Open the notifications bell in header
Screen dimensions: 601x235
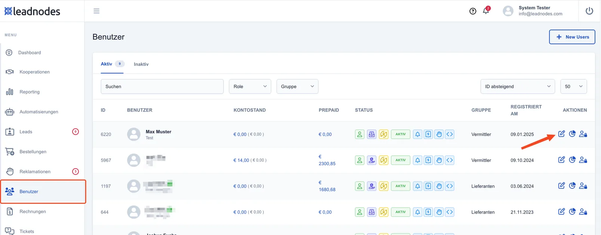486,11
